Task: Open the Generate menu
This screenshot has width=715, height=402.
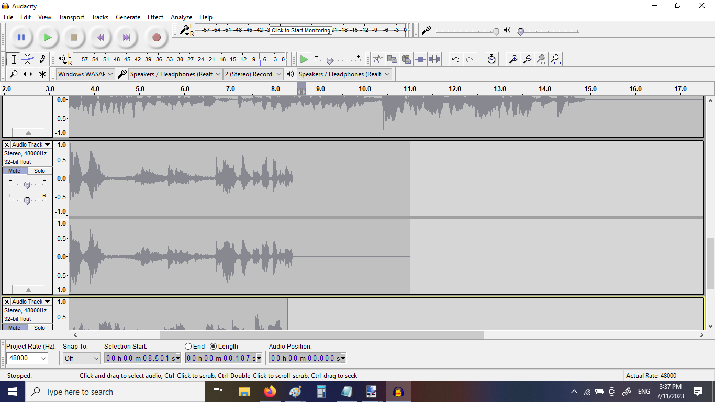Action: pos(128,17)
